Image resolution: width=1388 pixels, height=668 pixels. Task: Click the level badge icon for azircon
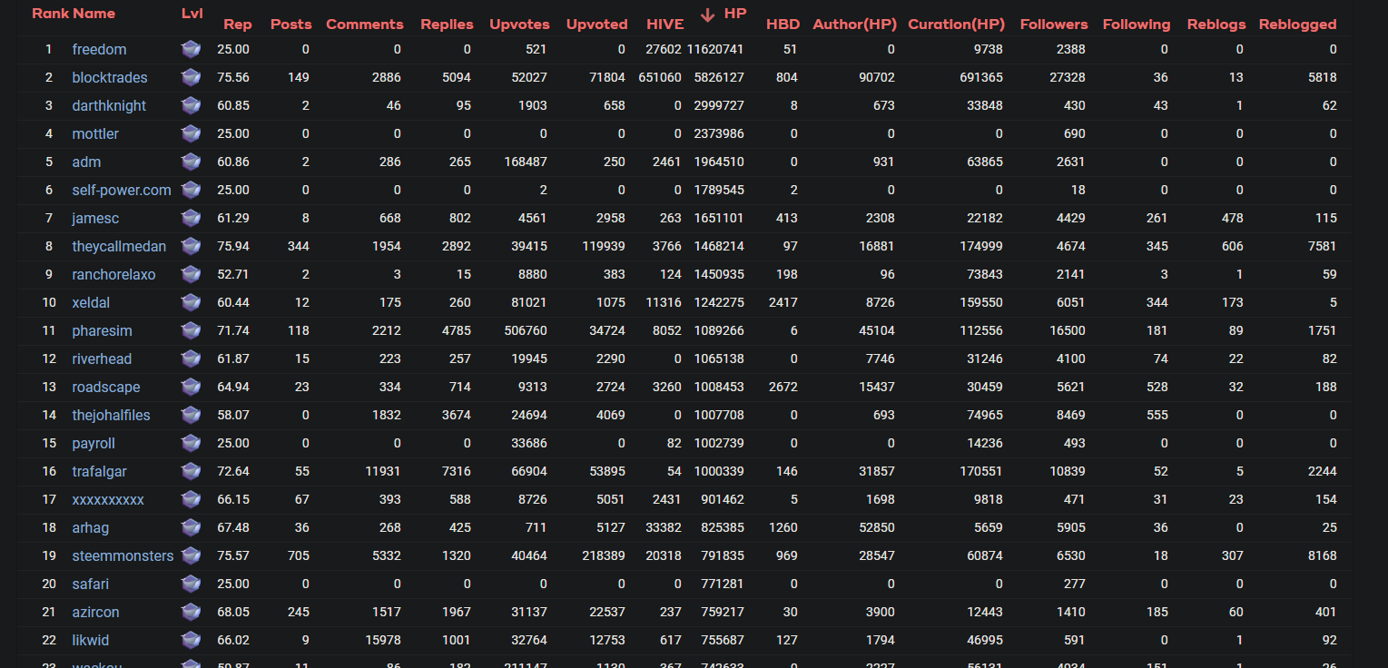(x=191, y=612)
